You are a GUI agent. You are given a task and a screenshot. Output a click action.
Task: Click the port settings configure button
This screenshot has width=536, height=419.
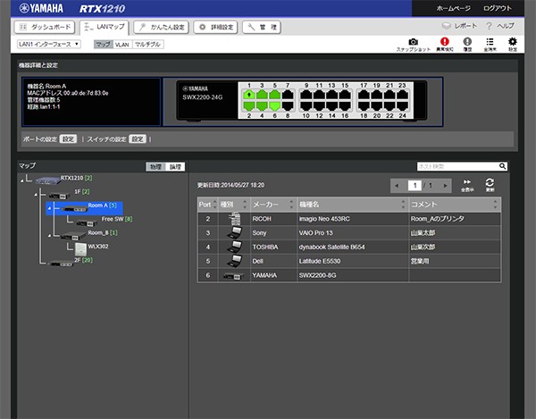(68, 139)
